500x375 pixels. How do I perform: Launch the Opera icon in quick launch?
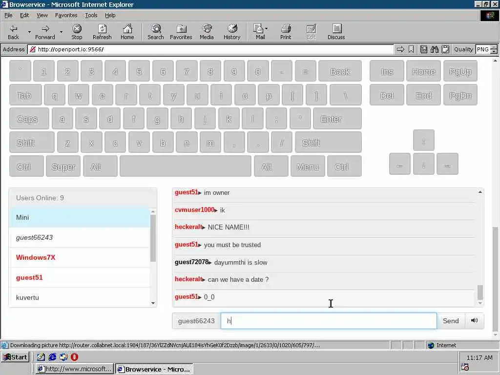click(74, 357)
